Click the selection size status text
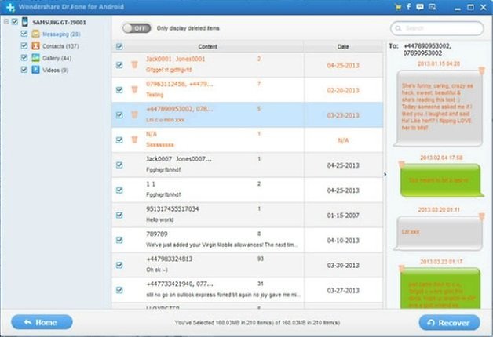This screenshot has width=493, height=337. [x=257, y=323]
